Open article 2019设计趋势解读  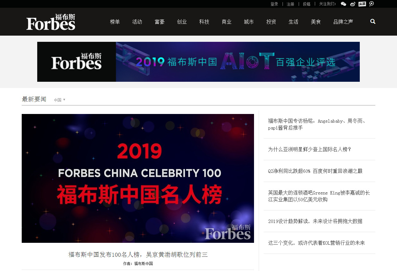click(x=315, y=221)
